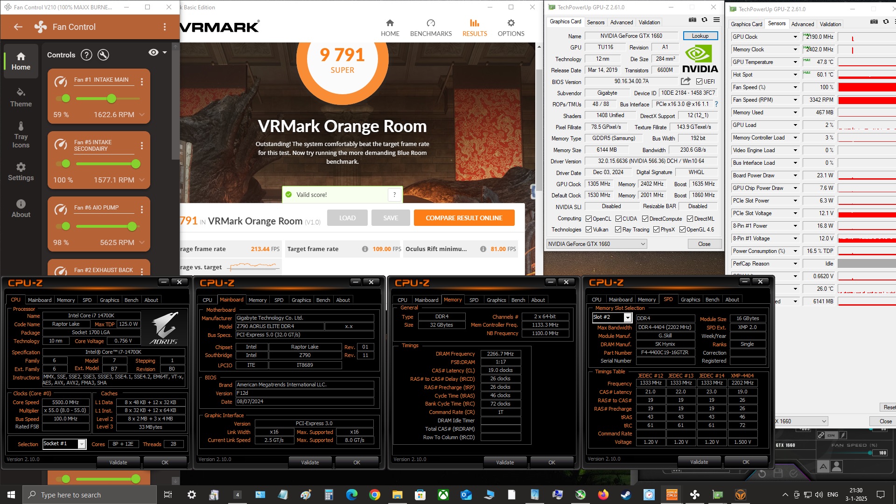Image resolution: width=896 pixels, height=504 pixels.
Task: Open Fan #5 INTAKE SECONDARY options menu
Action: pyautogui.click(x=142, y=146)
